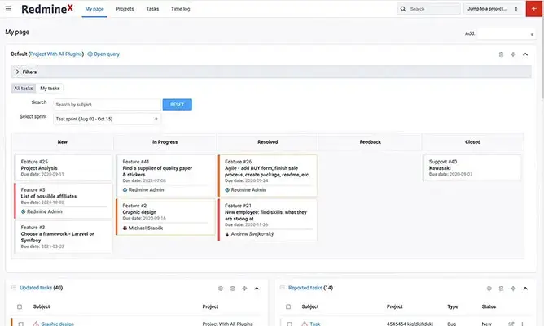Open the Select sprint dropdown
This screenshot has height=326, width=544.
tap(107, 119)
